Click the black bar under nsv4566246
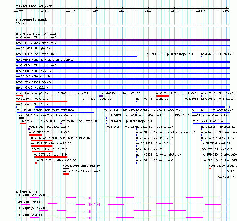This screenshot has height=221, width=237. (22, 118)
